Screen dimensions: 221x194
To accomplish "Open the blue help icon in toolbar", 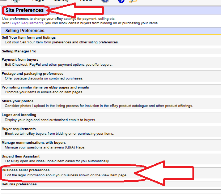I will [x=121, y=1].
